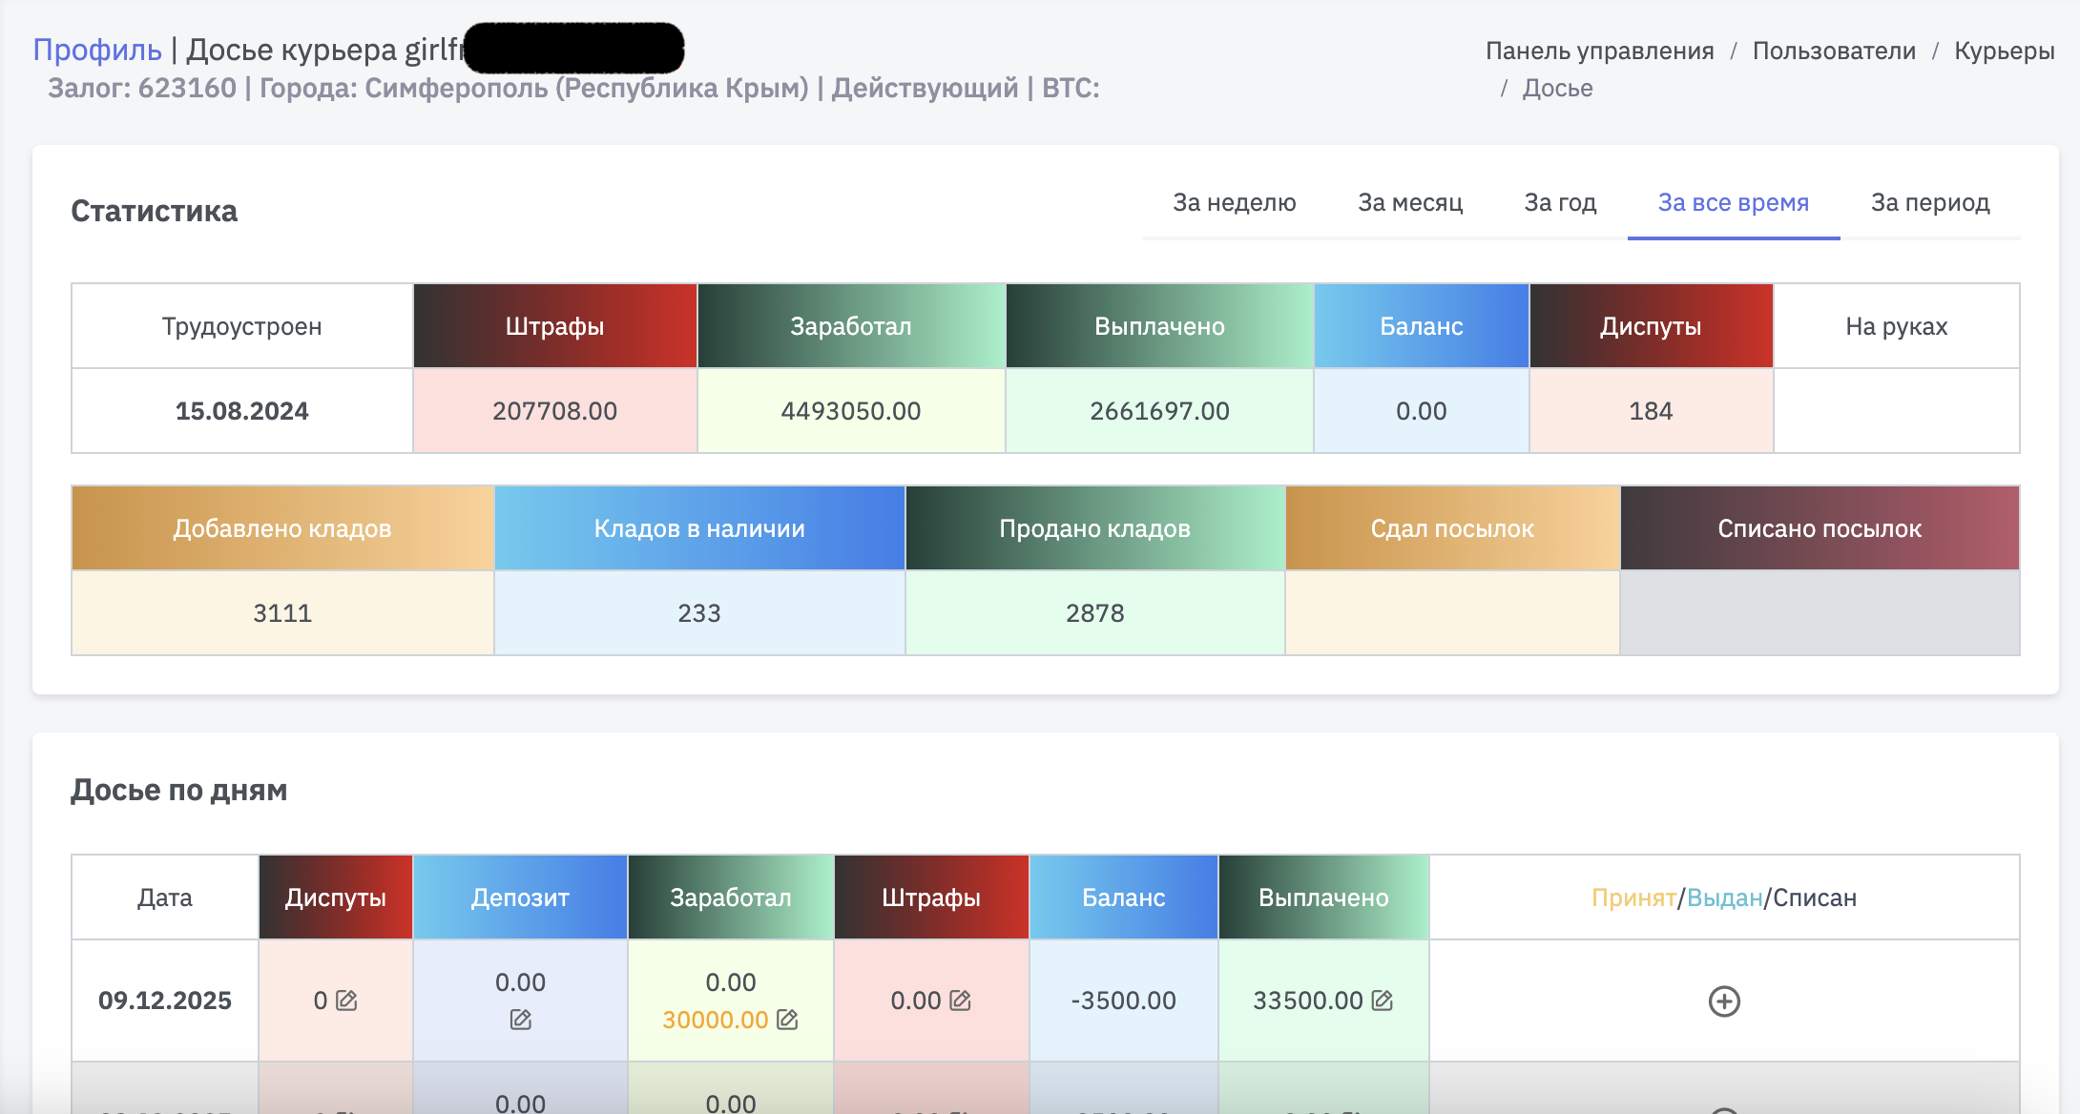Click the 09.12.2025 date cell
The image size is (2080, 1114).
click(165, 1001)
